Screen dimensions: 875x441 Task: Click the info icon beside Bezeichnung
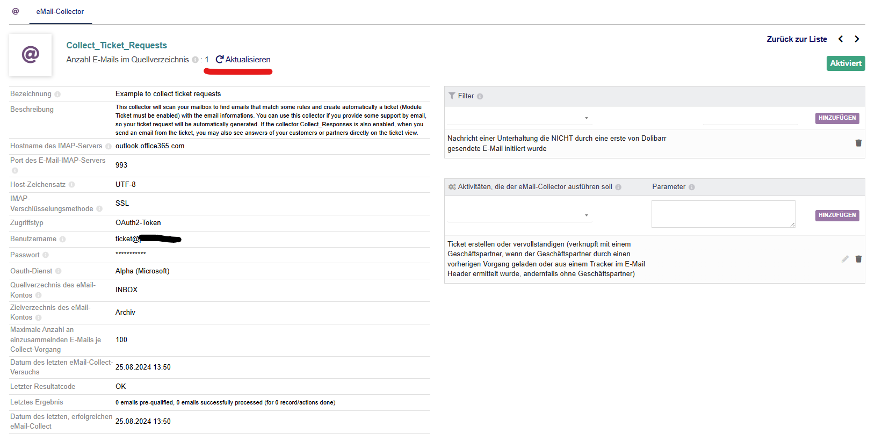click(57, 95)
